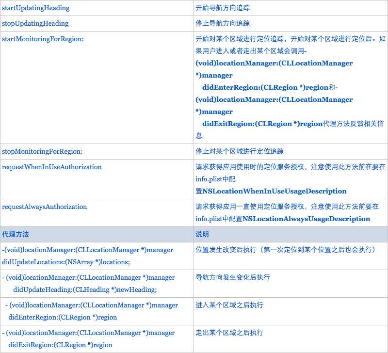Image resolution: width=388 pixels, height=353 pixels.
Task: Click the didUpdateLocations:(NSArray *)locations; line
Action: (x=66, y=262)
